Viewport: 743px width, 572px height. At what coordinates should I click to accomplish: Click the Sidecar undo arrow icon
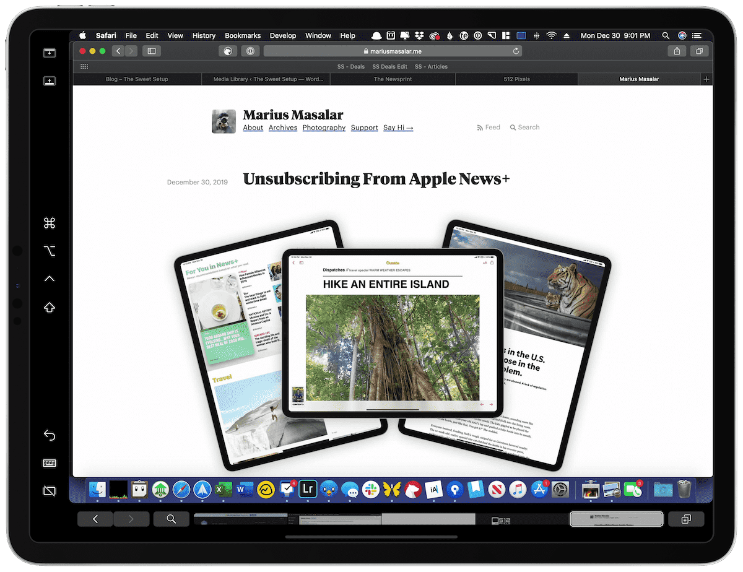point(50,435)
